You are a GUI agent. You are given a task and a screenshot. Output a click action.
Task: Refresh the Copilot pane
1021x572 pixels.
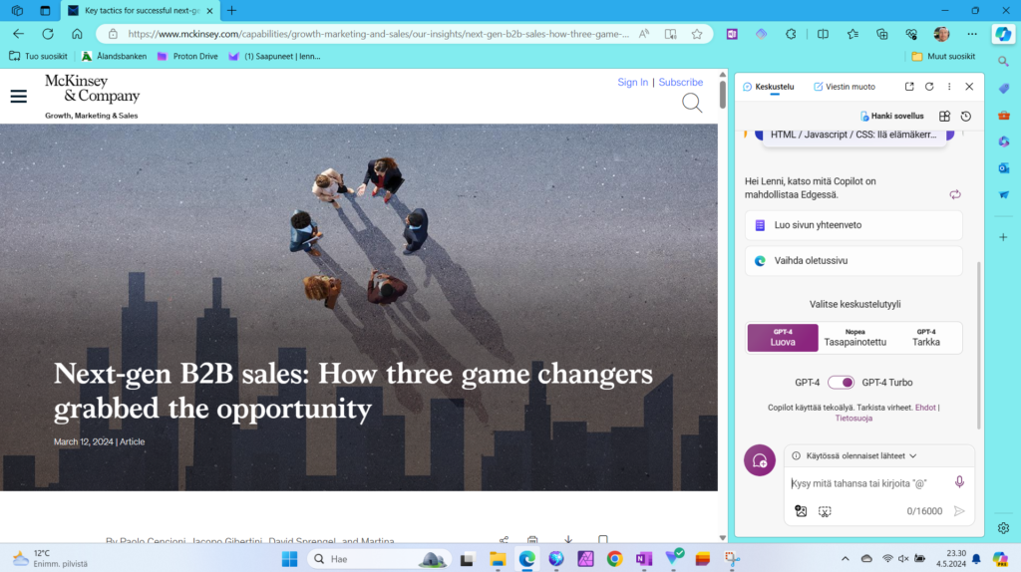click(x=929, y=87)
